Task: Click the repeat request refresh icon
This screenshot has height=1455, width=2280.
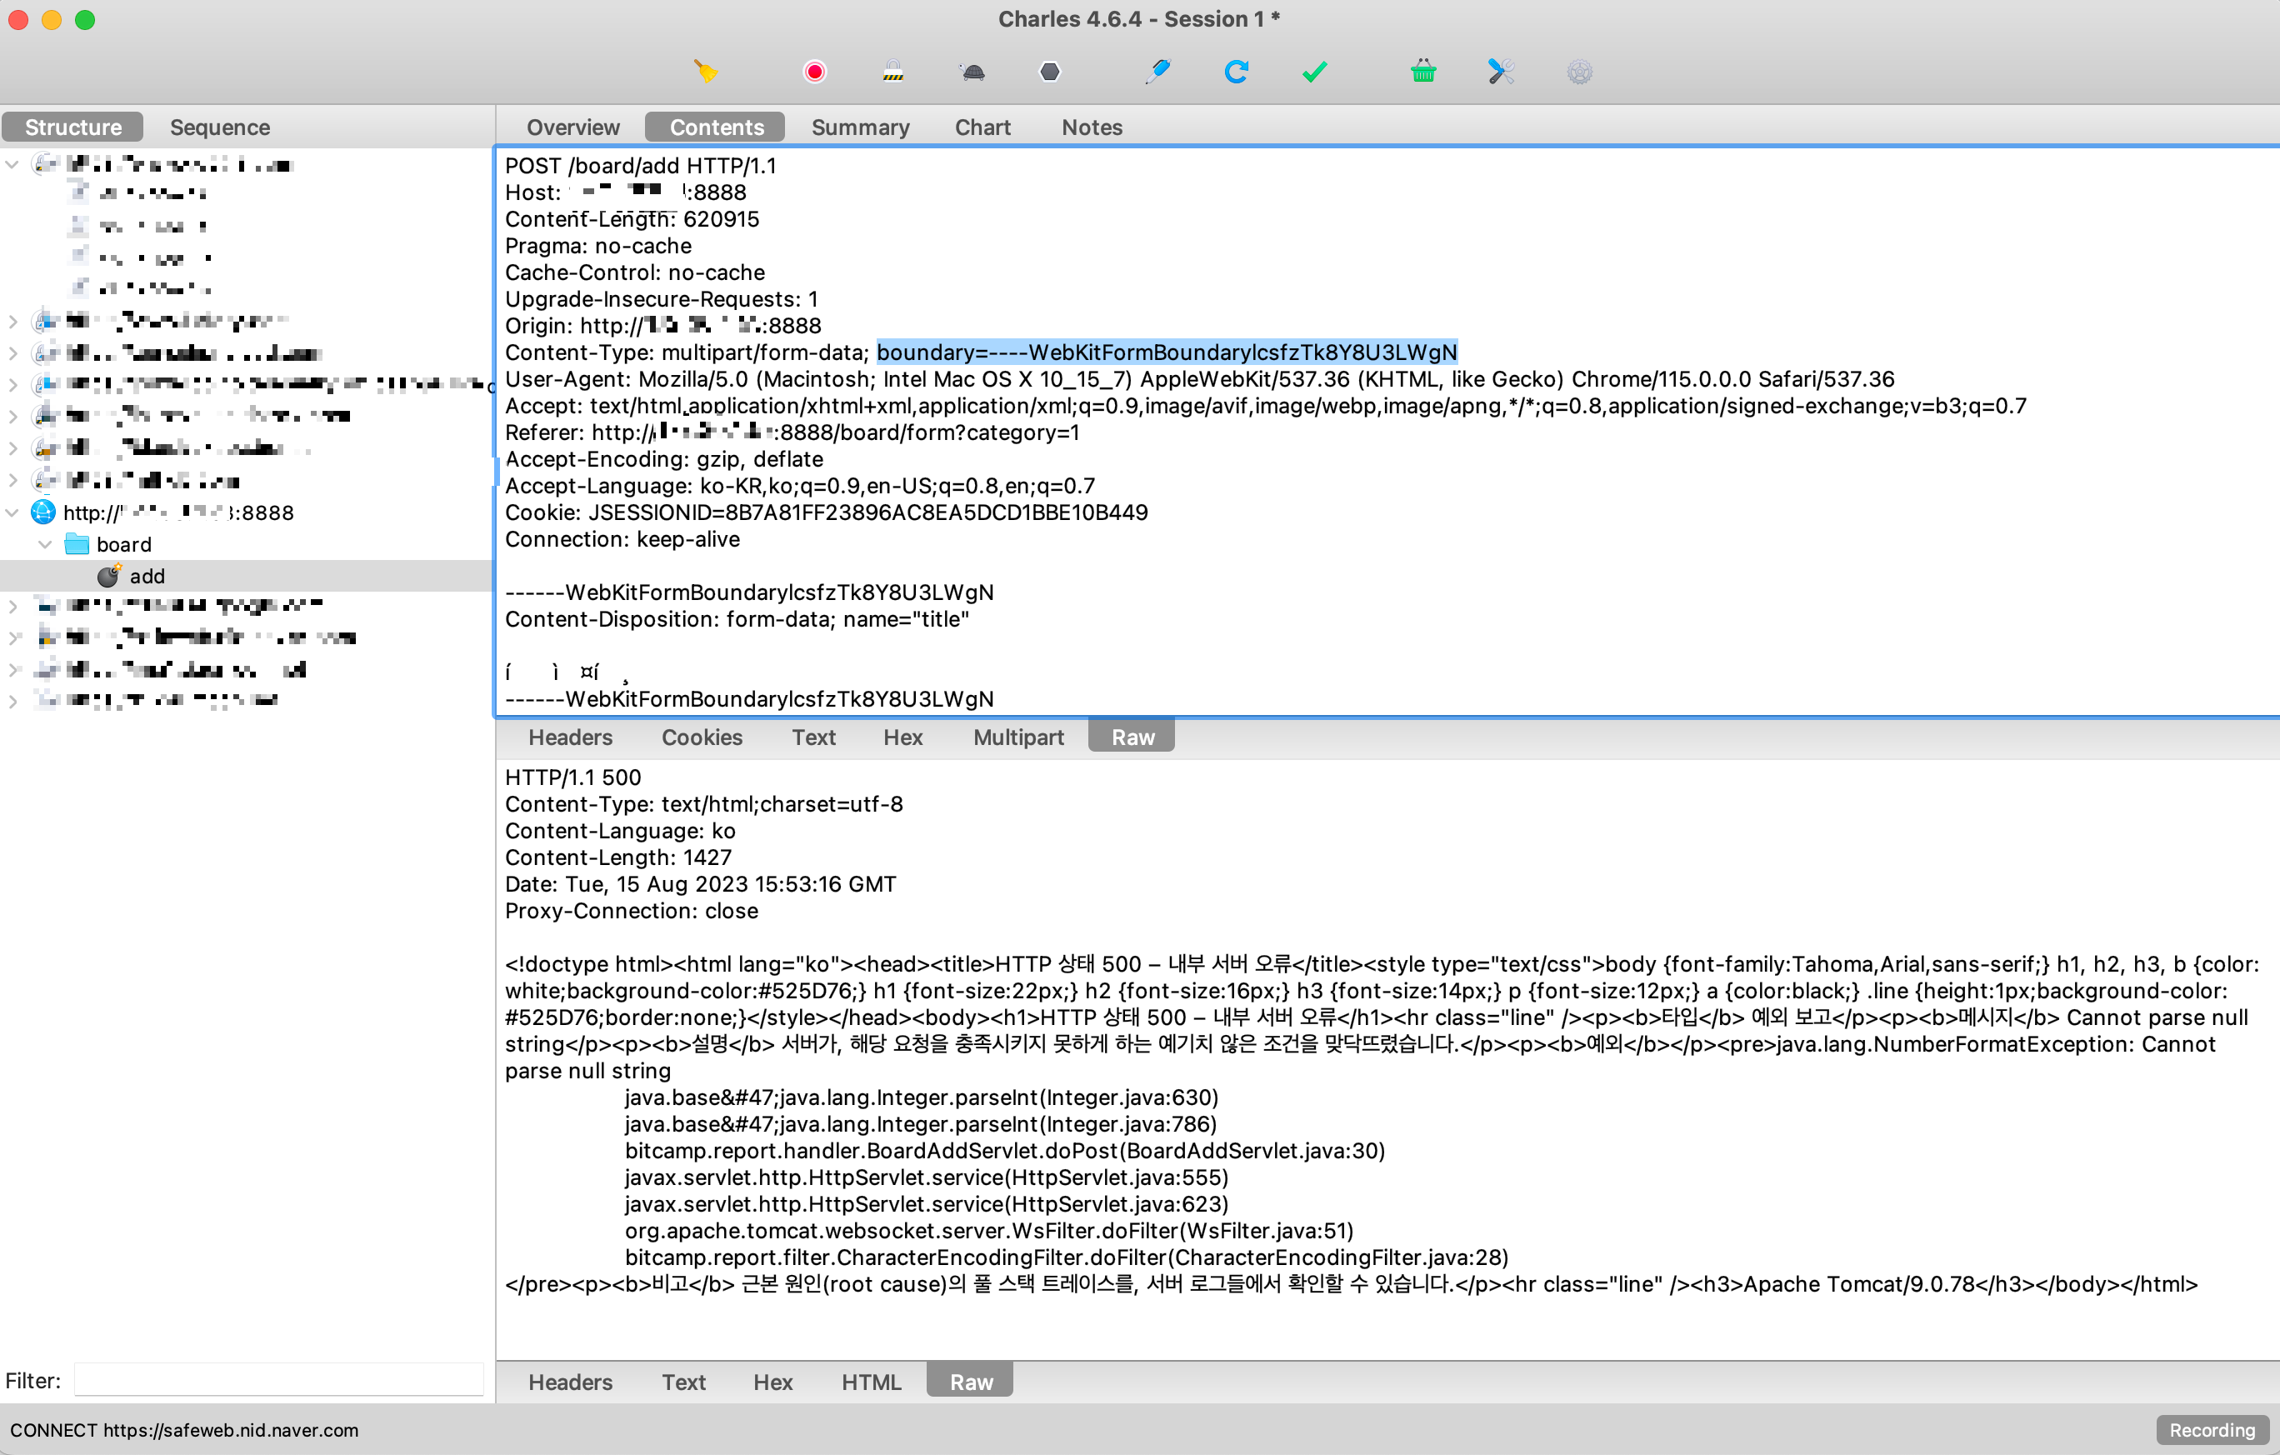Action: click(1236, 72)
